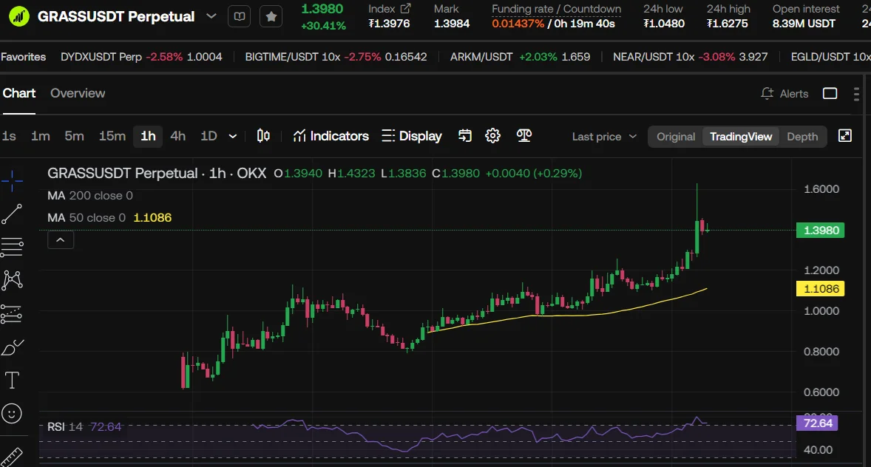Select the trend line drawing tool

pos(12,214)
